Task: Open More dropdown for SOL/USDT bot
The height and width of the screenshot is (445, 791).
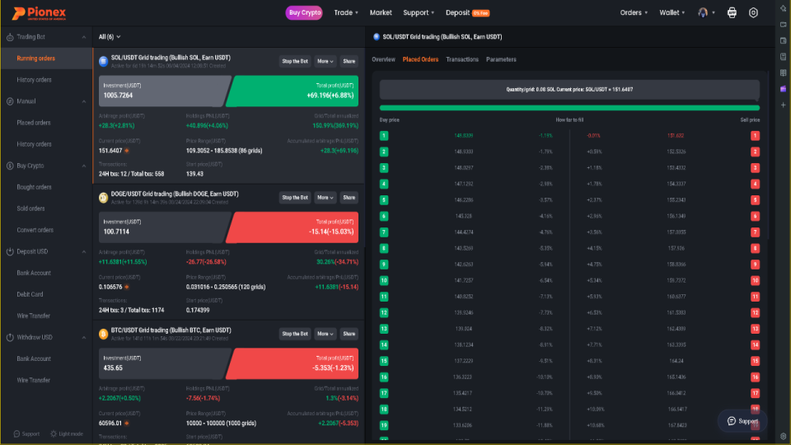Action: (325, 62)
